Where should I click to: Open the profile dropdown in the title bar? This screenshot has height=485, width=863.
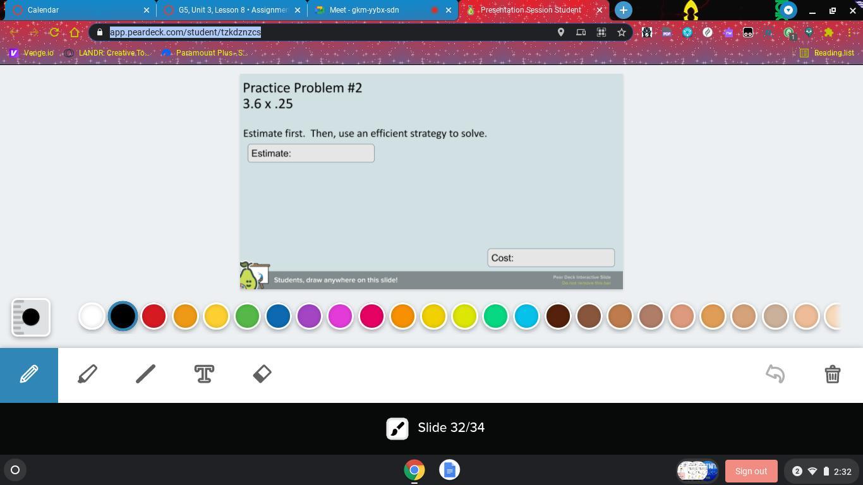pos(788,10)
